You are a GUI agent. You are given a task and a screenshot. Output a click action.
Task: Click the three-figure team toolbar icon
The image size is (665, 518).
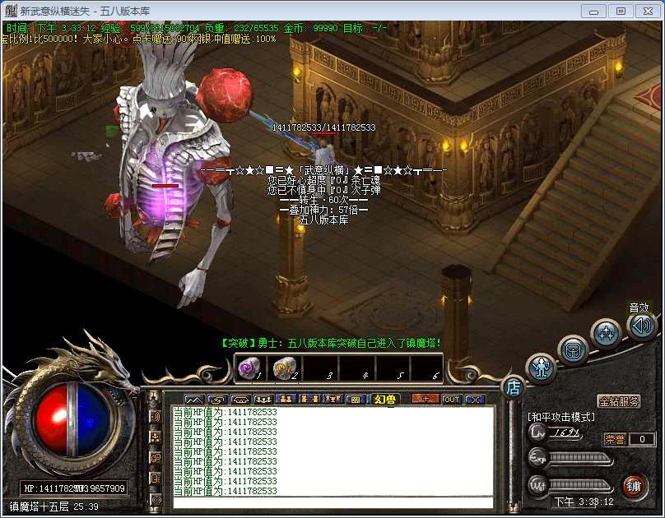point(263,400)
